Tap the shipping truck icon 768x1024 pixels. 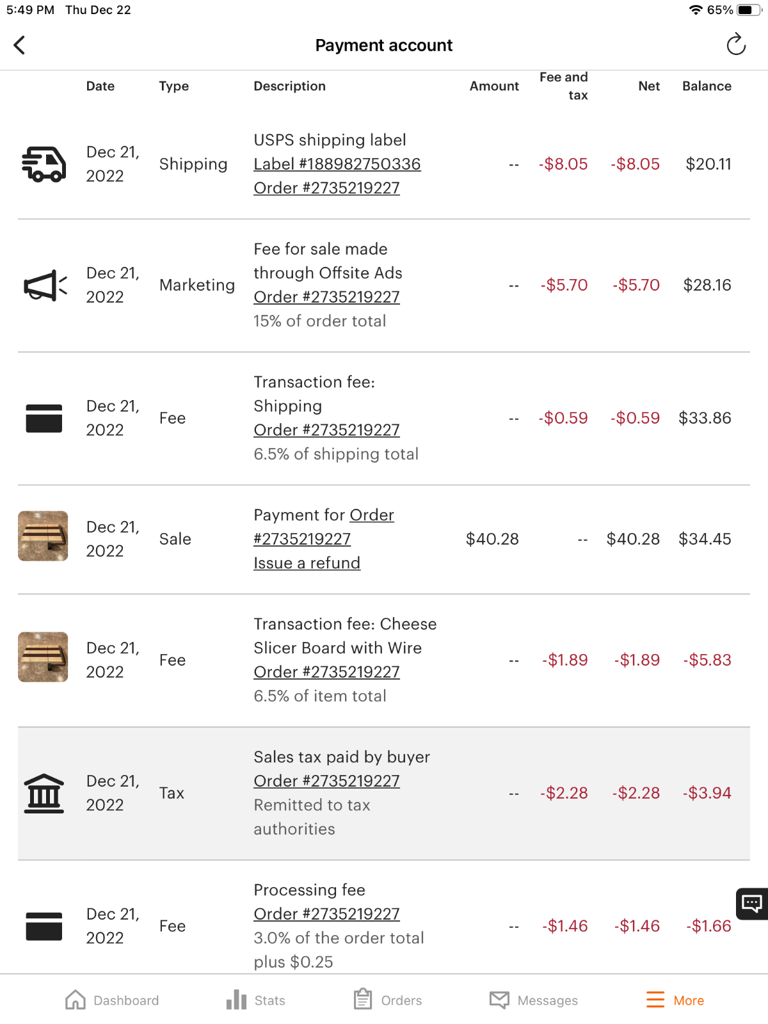44,164
